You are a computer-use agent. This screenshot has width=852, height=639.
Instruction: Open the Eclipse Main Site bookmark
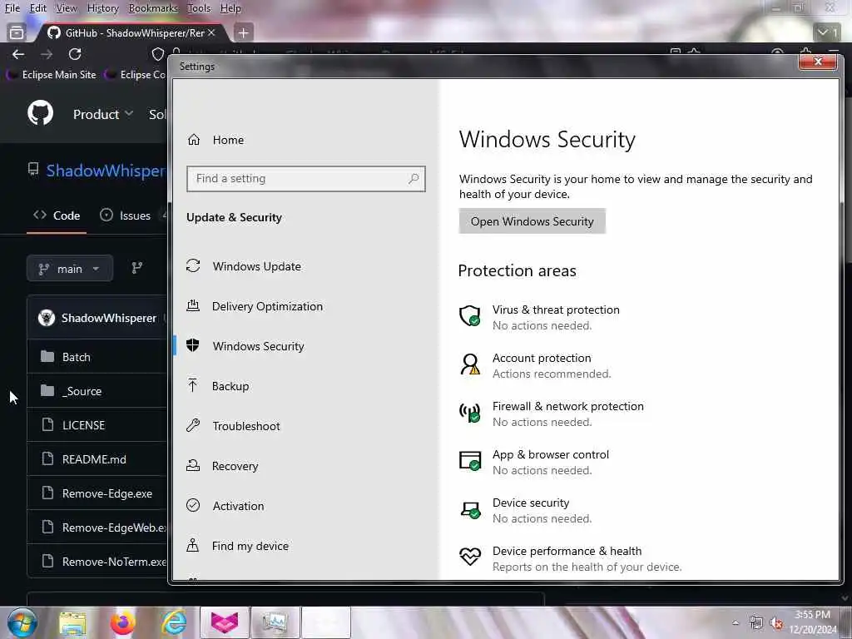tap(52, 74)
